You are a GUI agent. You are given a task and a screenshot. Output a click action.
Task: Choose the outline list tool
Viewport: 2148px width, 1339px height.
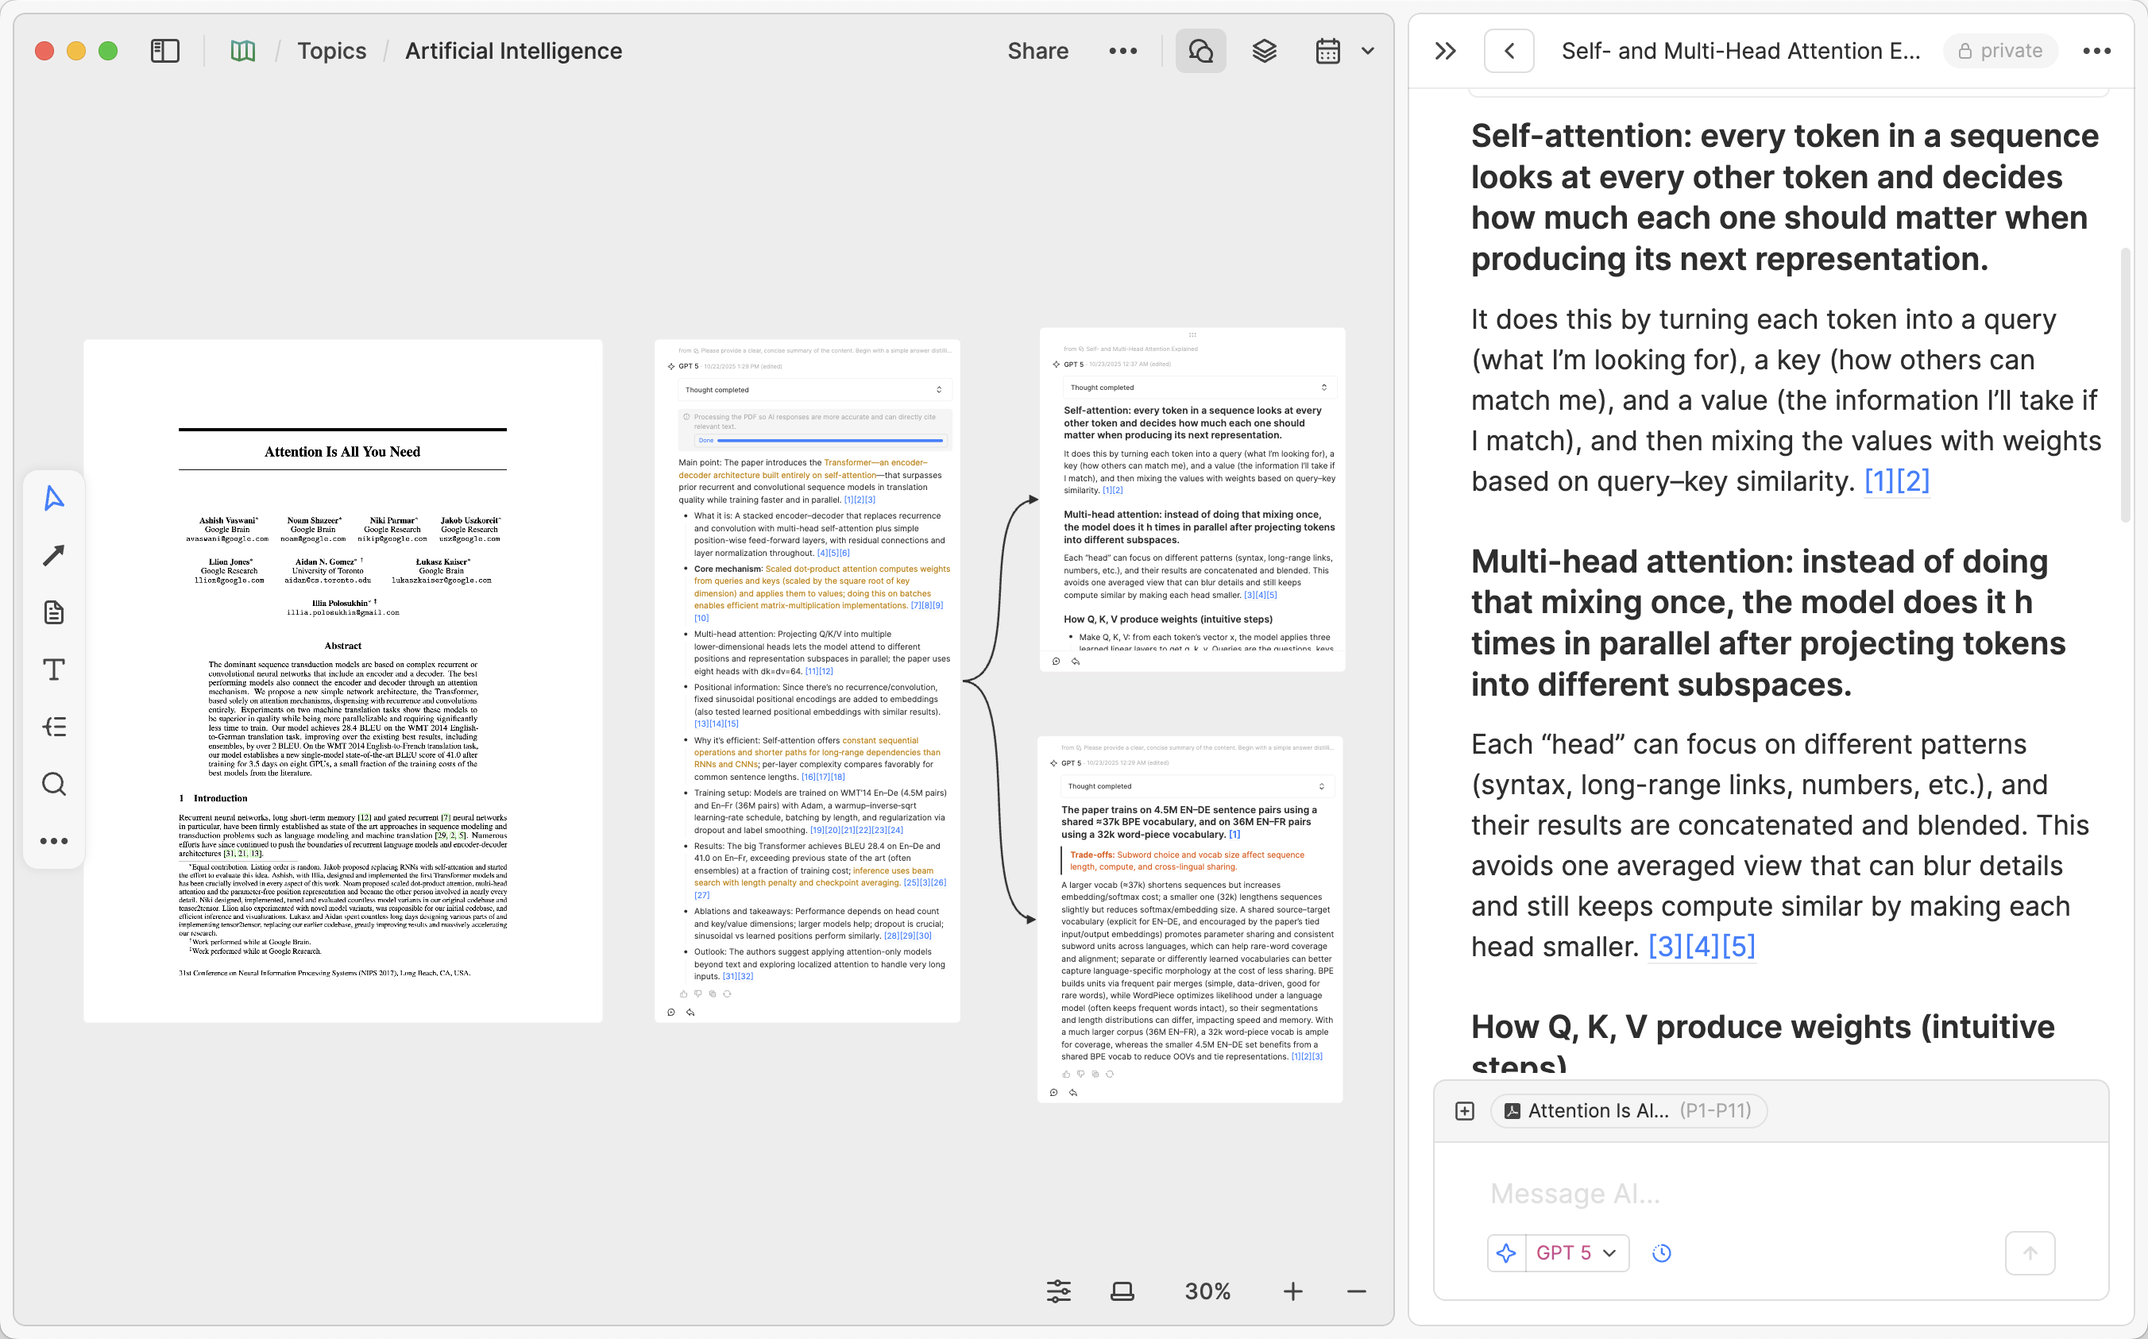point(53,727)
